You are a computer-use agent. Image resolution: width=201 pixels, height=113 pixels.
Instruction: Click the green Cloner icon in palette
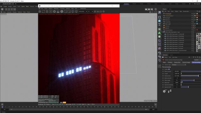point(159,33)
